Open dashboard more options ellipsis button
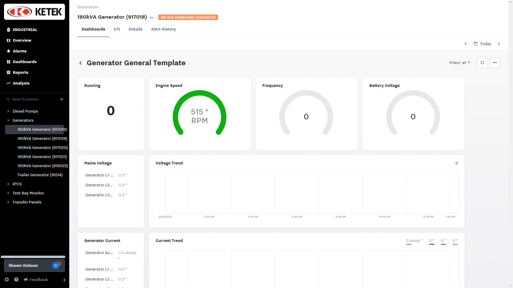The width and height of the screenshot is (513, 288). click(x=494, y=63)
